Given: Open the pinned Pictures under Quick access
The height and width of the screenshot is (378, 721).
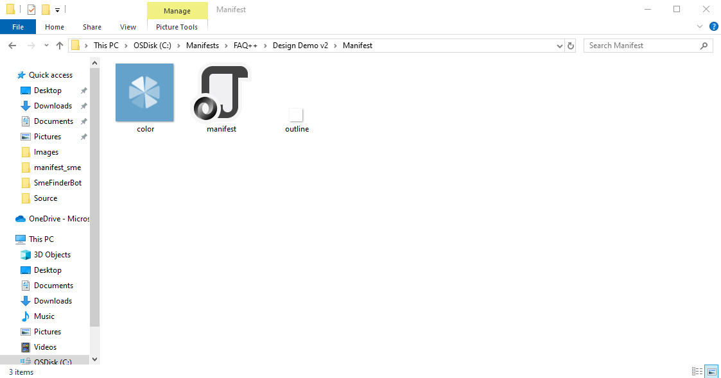Looking at the screenshot, I should click(x=48, y=137).
